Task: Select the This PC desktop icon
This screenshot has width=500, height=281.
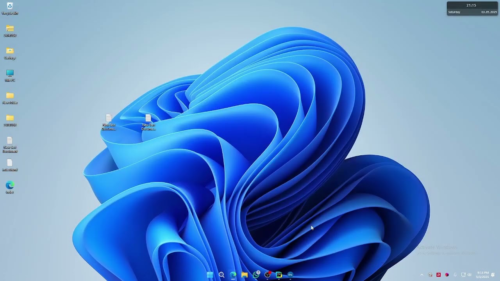Action: [10, 75]
